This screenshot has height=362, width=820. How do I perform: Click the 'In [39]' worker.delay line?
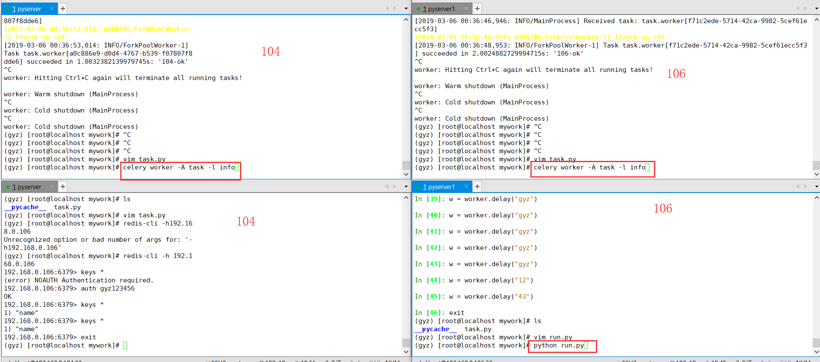(x=476, y=199)
